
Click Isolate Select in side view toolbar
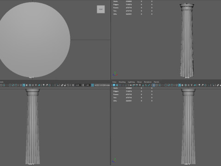click(213, 85)
